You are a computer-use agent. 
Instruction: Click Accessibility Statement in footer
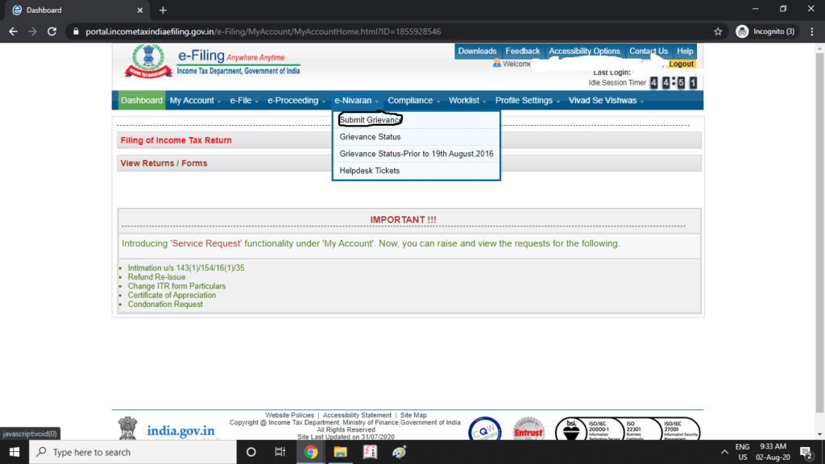click(357, 415)
